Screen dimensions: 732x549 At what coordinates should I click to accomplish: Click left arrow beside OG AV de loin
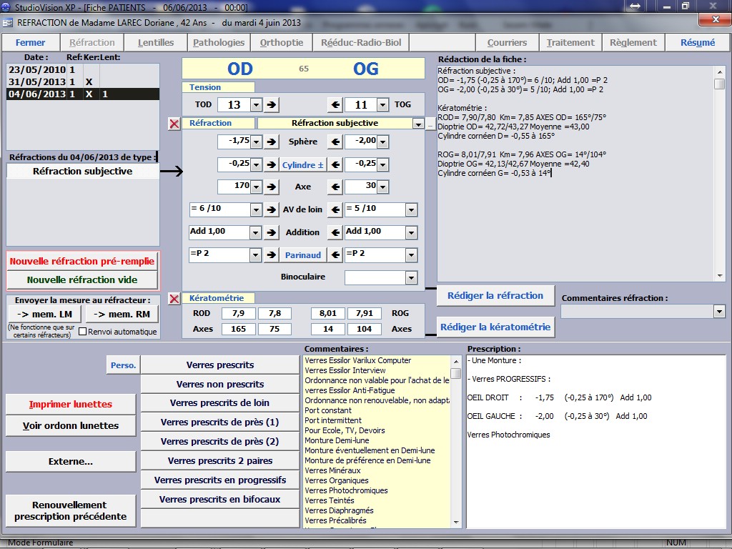pyautogui.click(x=335, y=210)
